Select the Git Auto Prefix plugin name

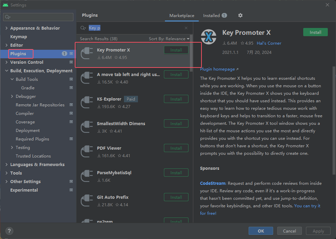113,197
